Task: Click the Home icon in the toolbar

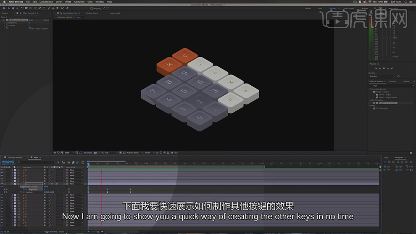Action: (4, 8)
